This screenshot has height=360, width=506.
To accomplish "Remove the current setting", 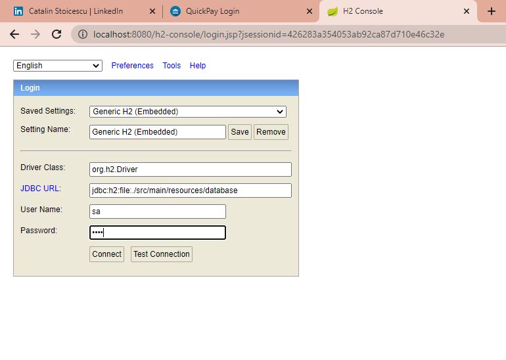I will 271,132.
